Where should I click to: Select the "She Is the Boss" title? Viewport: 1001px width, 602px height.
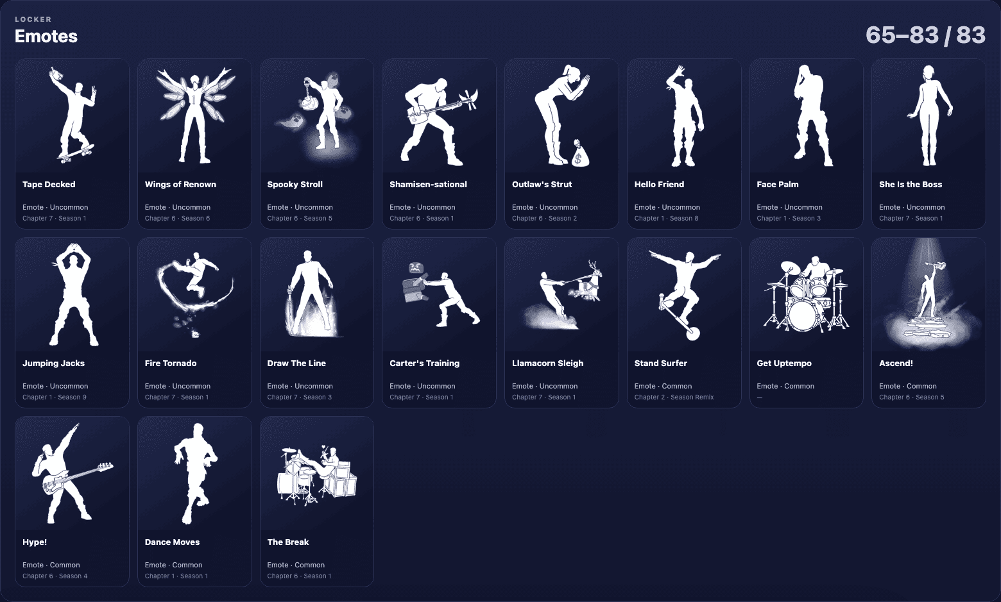911,185
